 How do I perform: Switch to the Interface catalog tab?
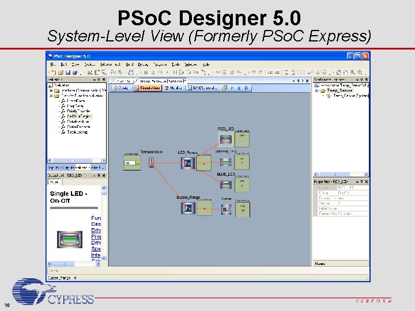click(x=98, y=168)
